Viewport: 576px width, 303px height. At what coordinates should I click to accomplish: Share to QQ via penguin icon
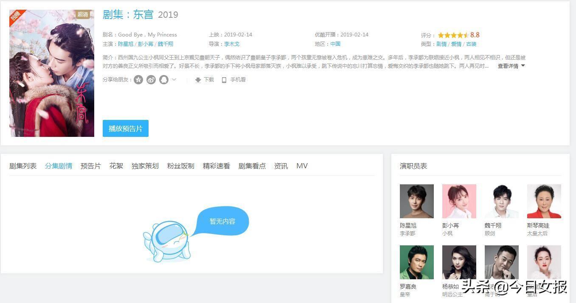(x=164, y=80)
